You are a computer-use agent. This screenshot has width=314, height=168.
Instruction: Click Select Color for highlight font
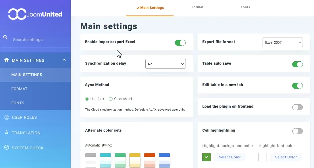point(286,157)
